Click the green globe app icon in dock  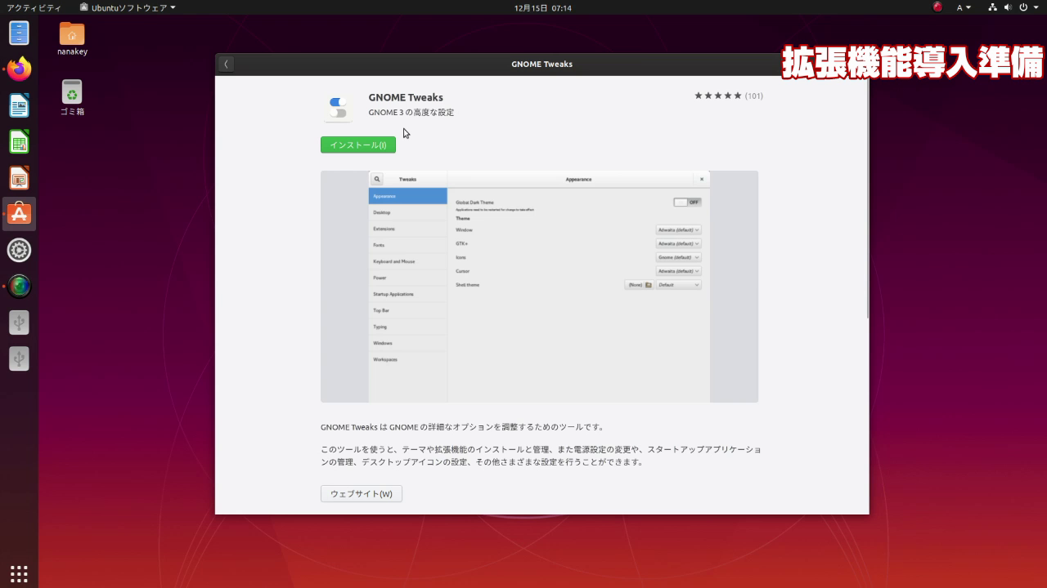coord(19,286)
